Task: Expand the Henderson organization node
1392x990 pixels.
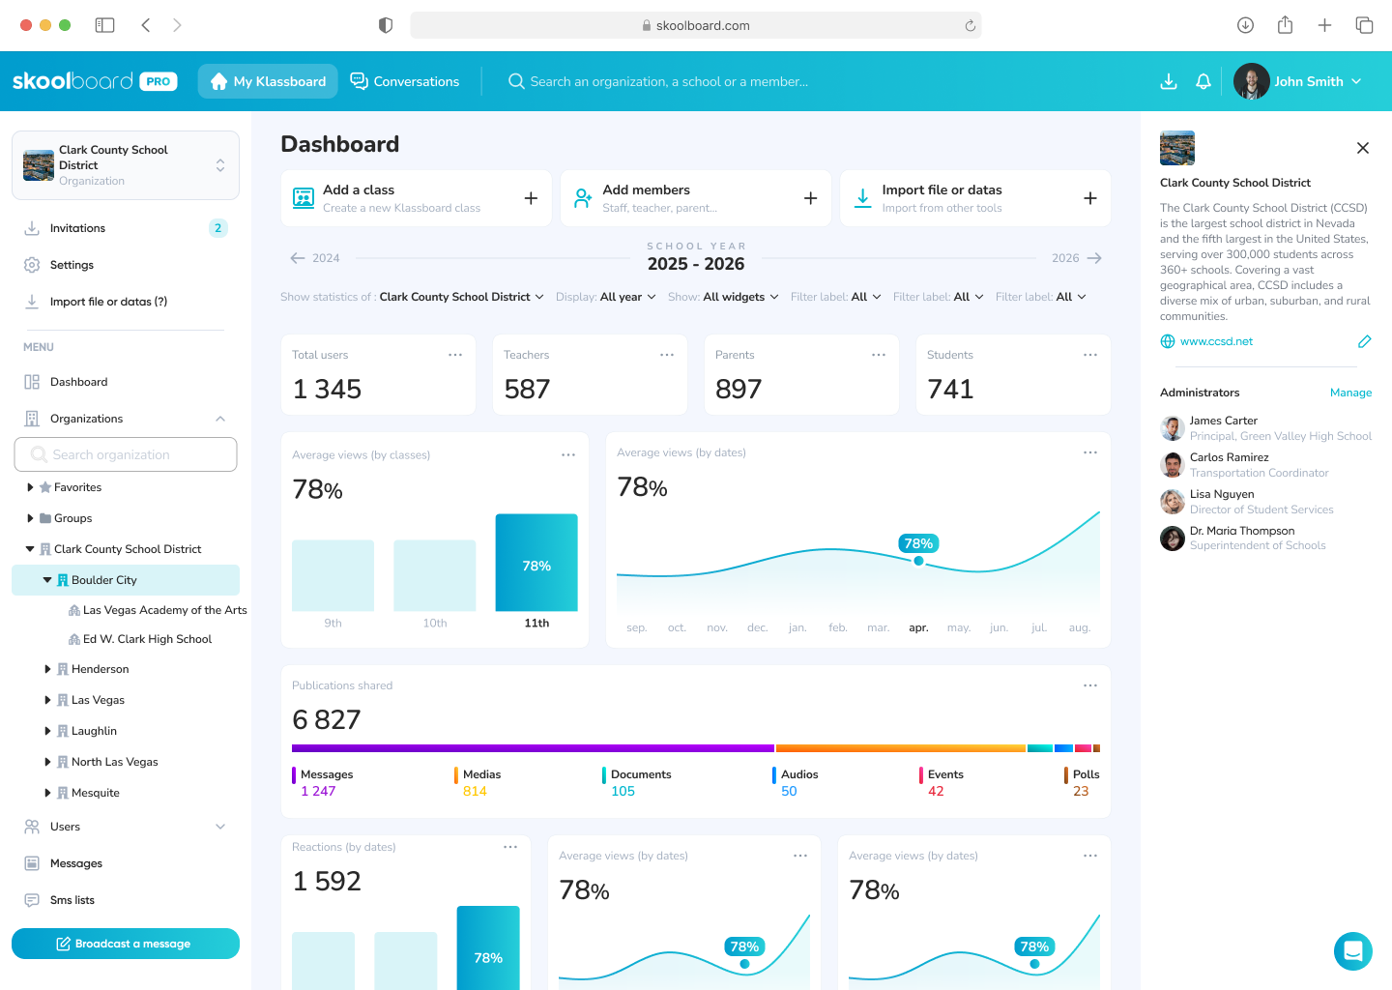Action: coord(47,669)
